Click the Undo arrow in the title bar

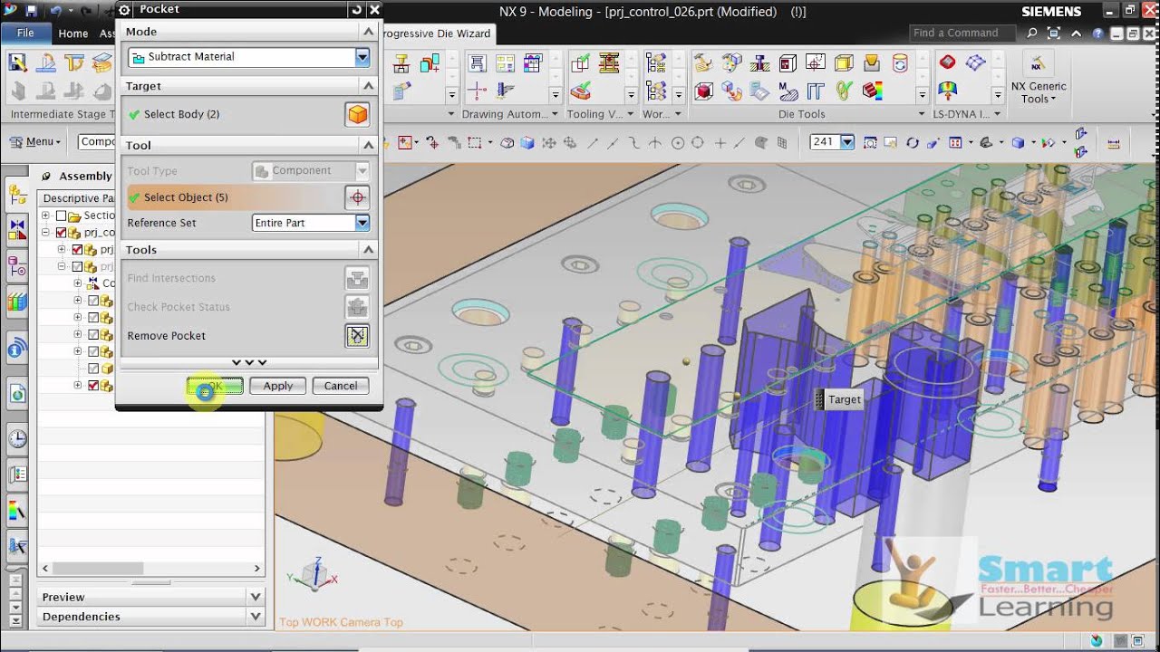pyautogui.click(x=54, y=12)
